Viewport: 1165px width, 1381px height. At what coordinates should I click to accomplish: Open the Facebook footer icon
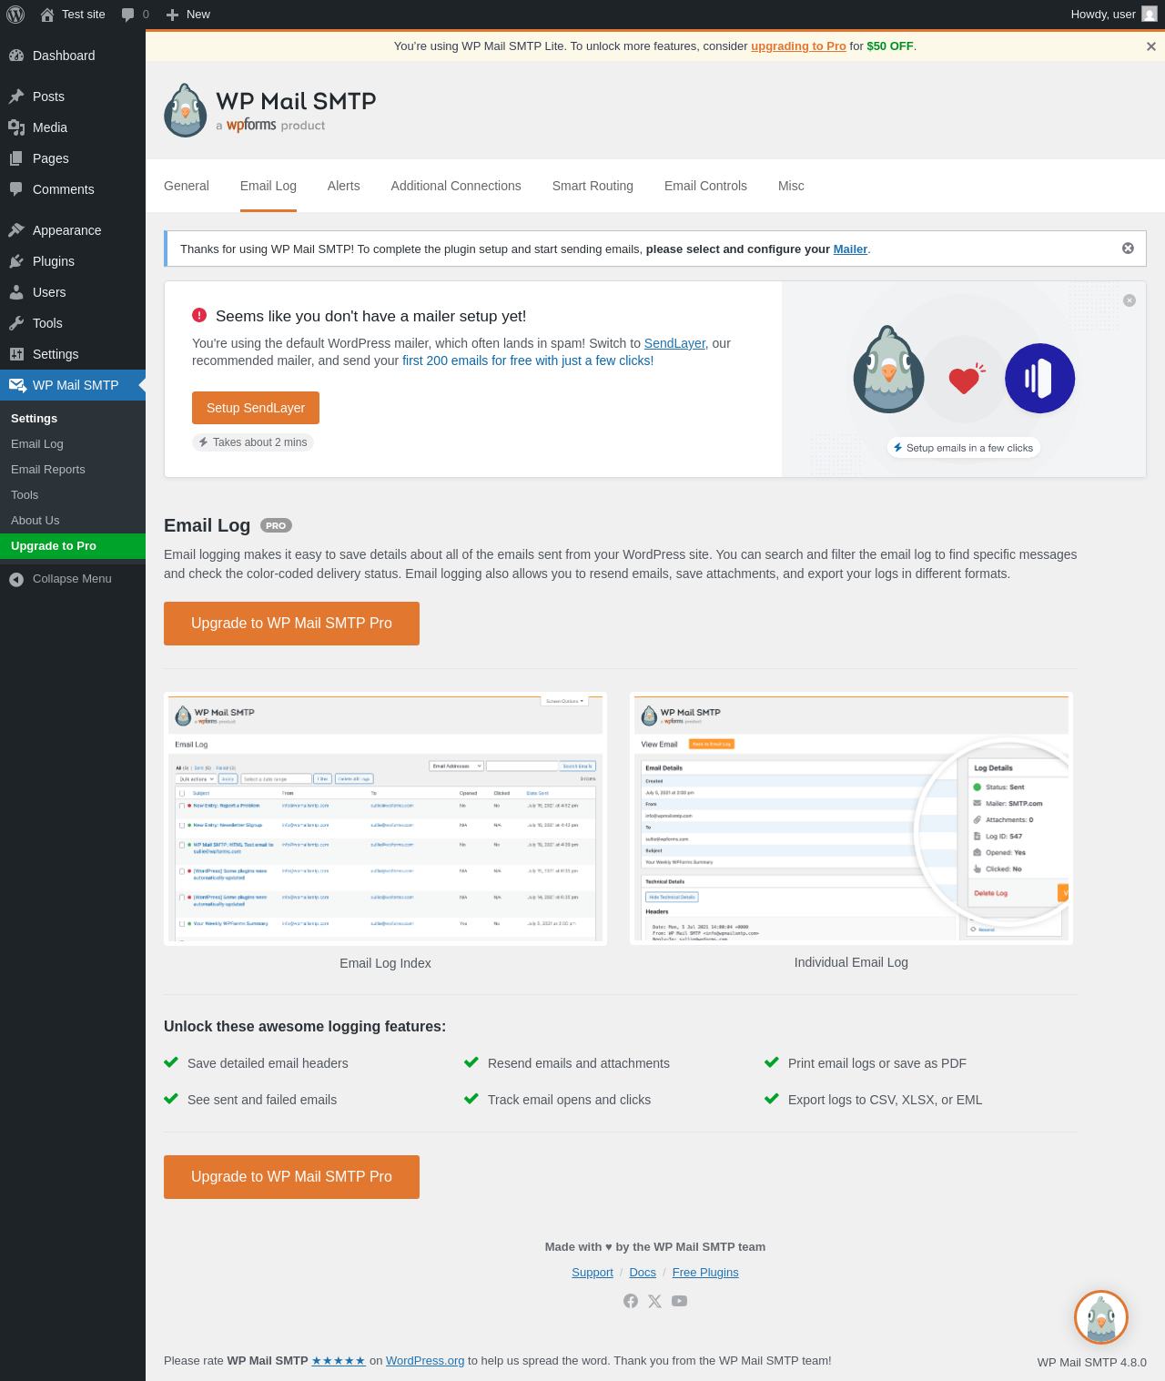[631, 1301]
